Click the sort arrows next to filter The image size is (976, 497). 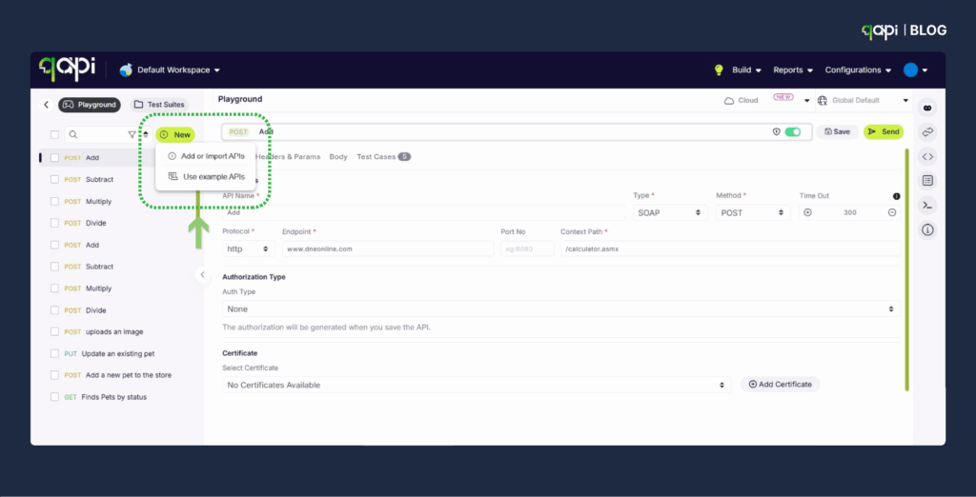click(x=146, y=134)
